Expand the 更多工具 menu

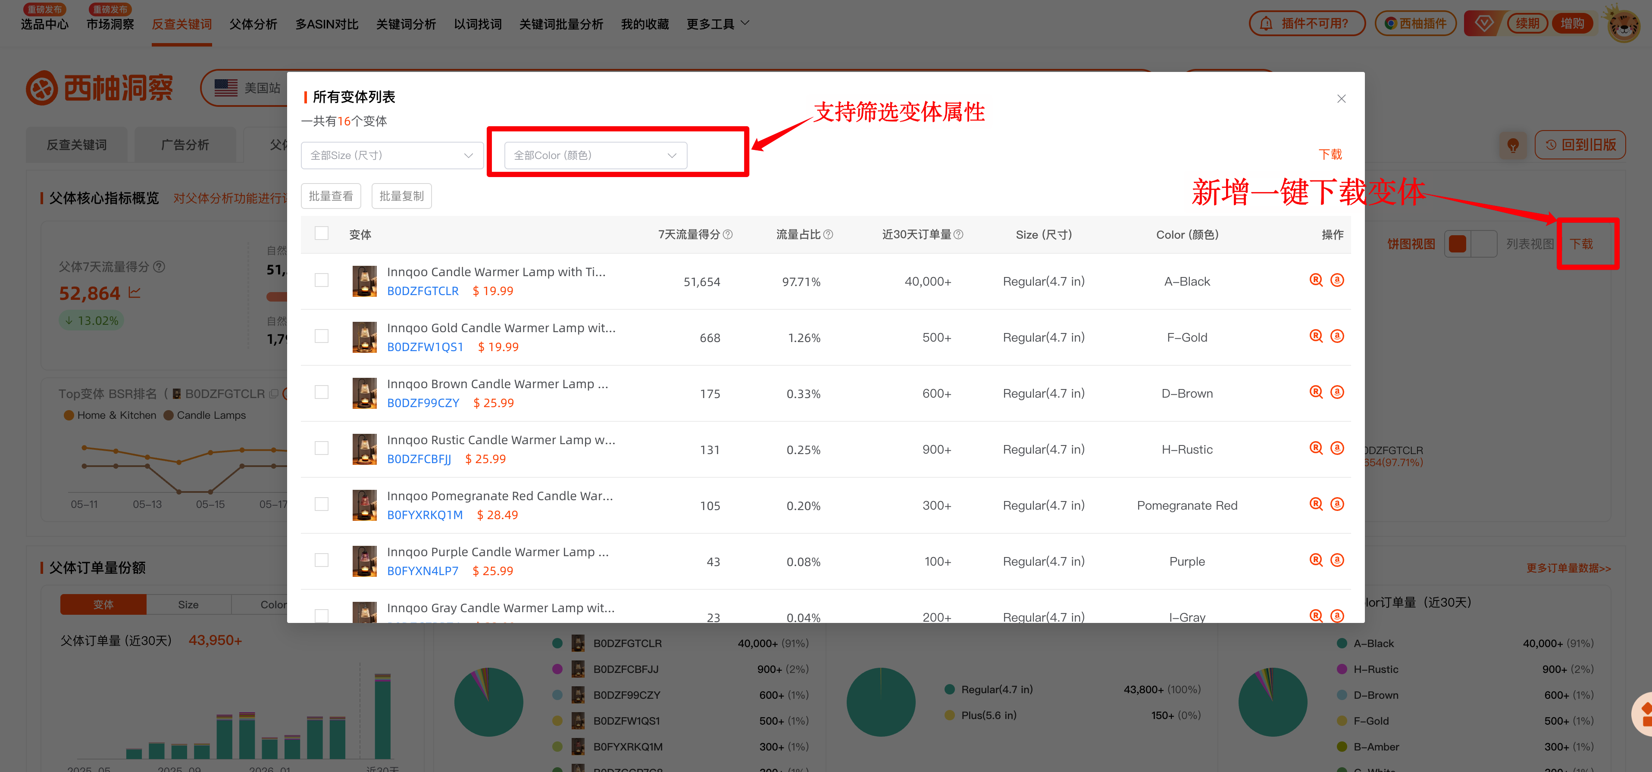click(718, 25)
